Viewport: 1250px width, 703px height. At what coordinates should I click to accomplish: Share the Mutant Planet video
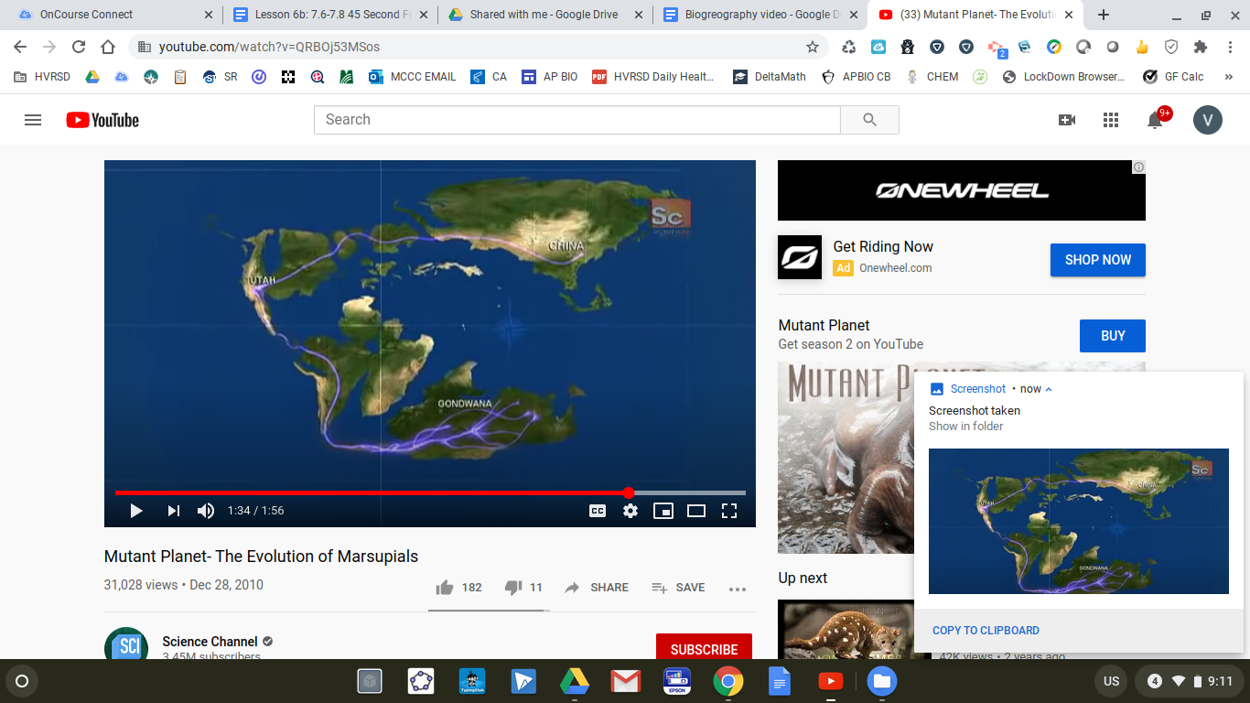tap(597, 588)
